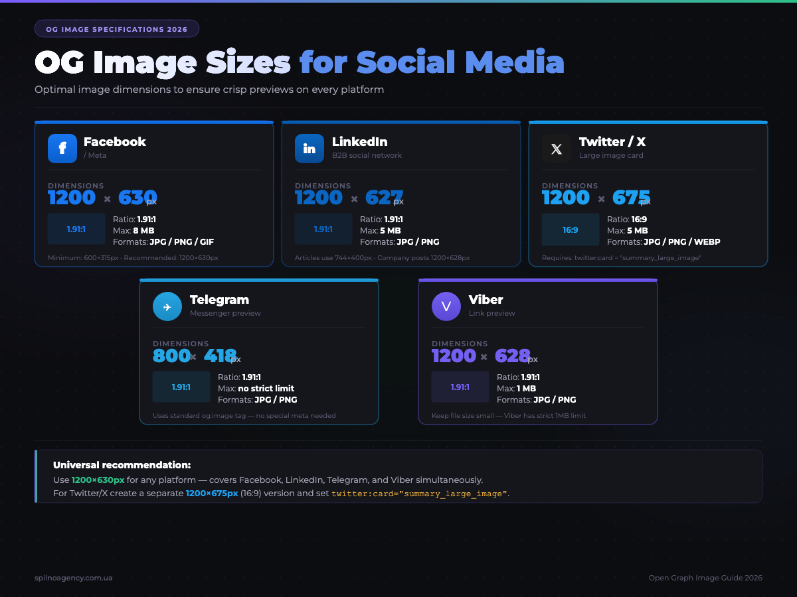The width and height of the screenshot is (797, 597).
Task: Click the "Large image card" subtitle
Action: click(611, 155)
